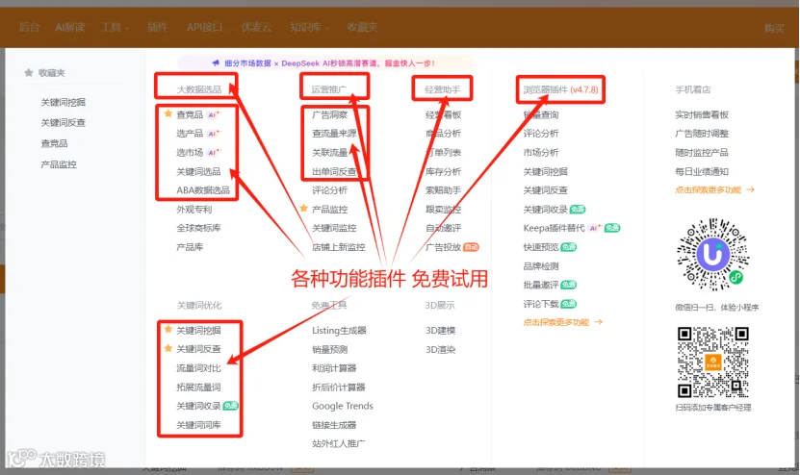Open 3D建模 under 3D展示
This screenshot has width=800, height=475.
(x=441, y=330)
